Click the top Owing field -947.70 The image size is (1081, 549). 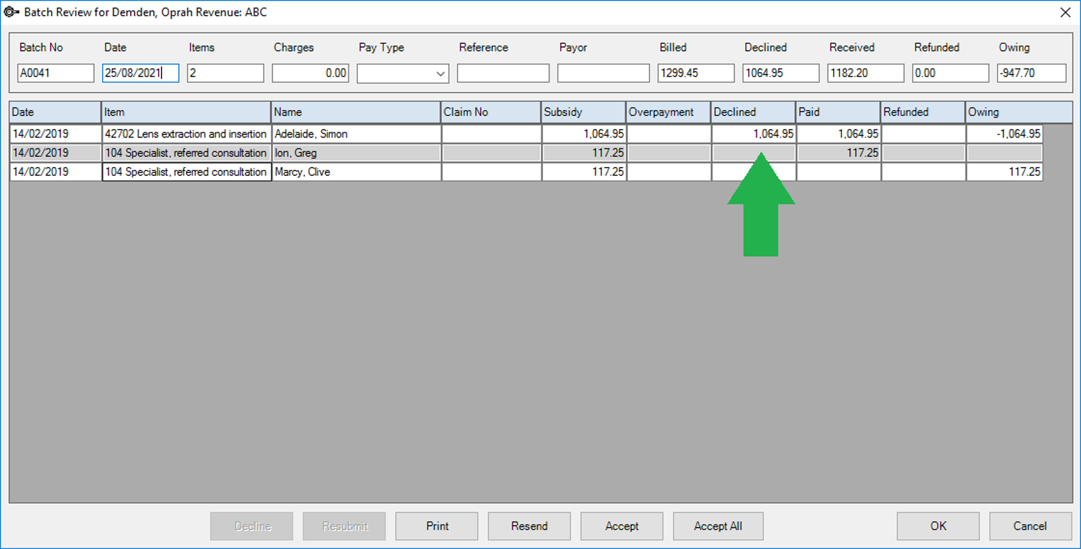click(x=1032, y=73)
